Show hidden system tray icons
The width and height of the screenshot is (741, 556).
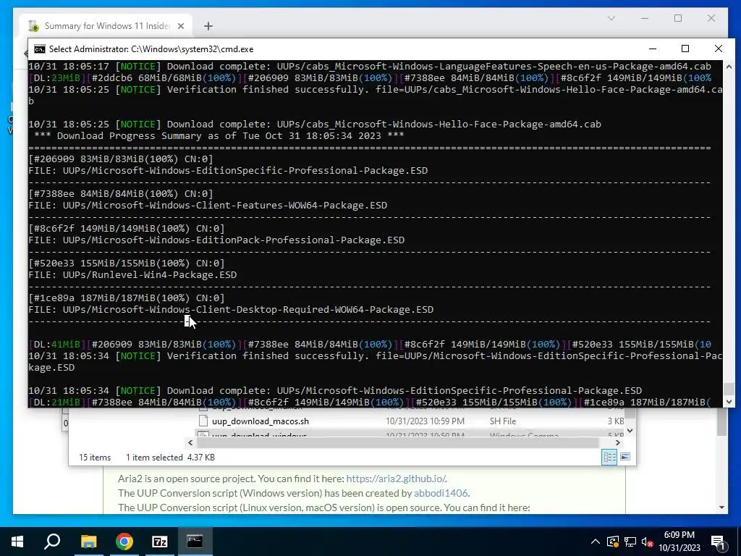596,542
